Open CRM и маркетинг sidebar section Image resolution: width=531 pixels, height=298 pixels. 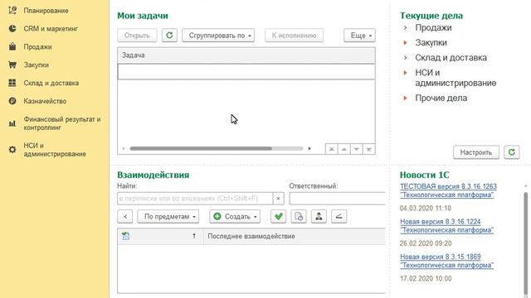(51, 29)
